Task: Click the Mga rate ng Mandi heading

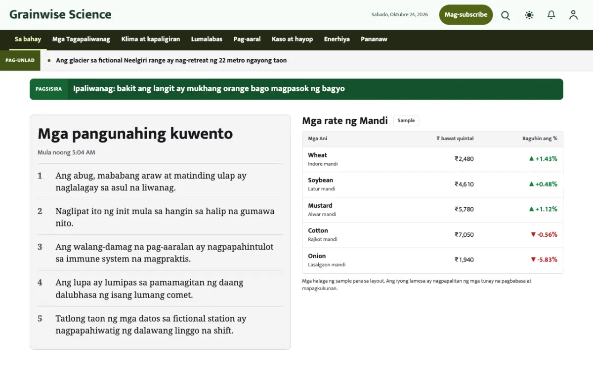Action: (345, 121)
